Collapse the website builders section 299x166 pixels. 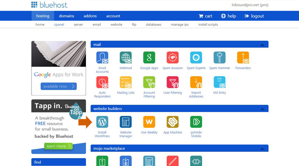pos(262,109)
